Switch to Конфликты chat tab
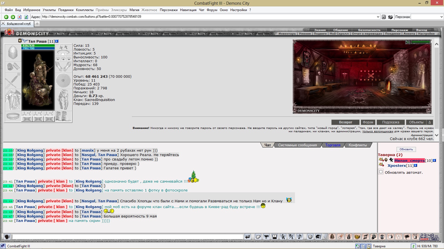The width and height of the screenshot is (444, 249). pyautogui.click(x=358, y=145)
